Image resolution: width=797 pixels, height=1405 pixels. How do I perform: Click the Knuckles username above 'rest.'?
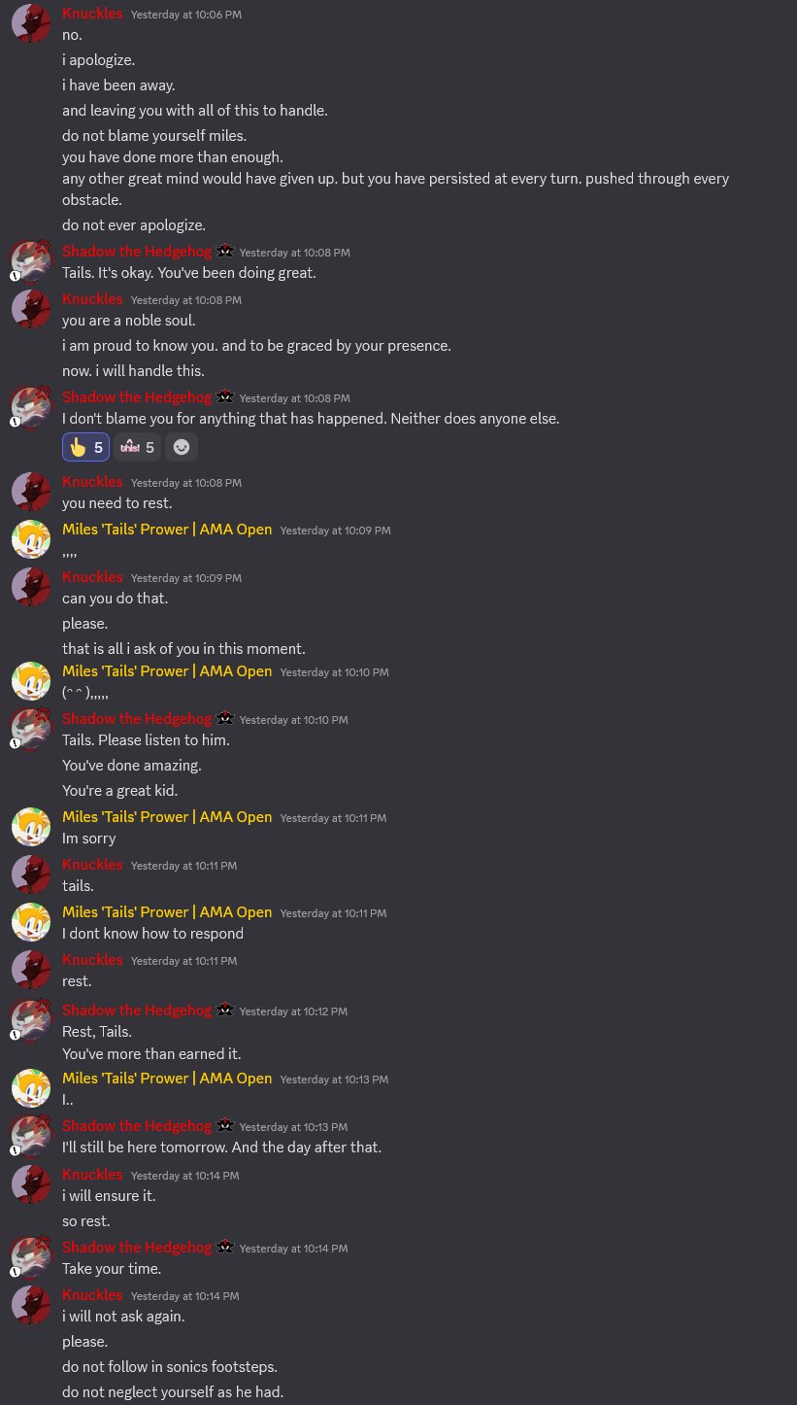(x=92, y=959)
